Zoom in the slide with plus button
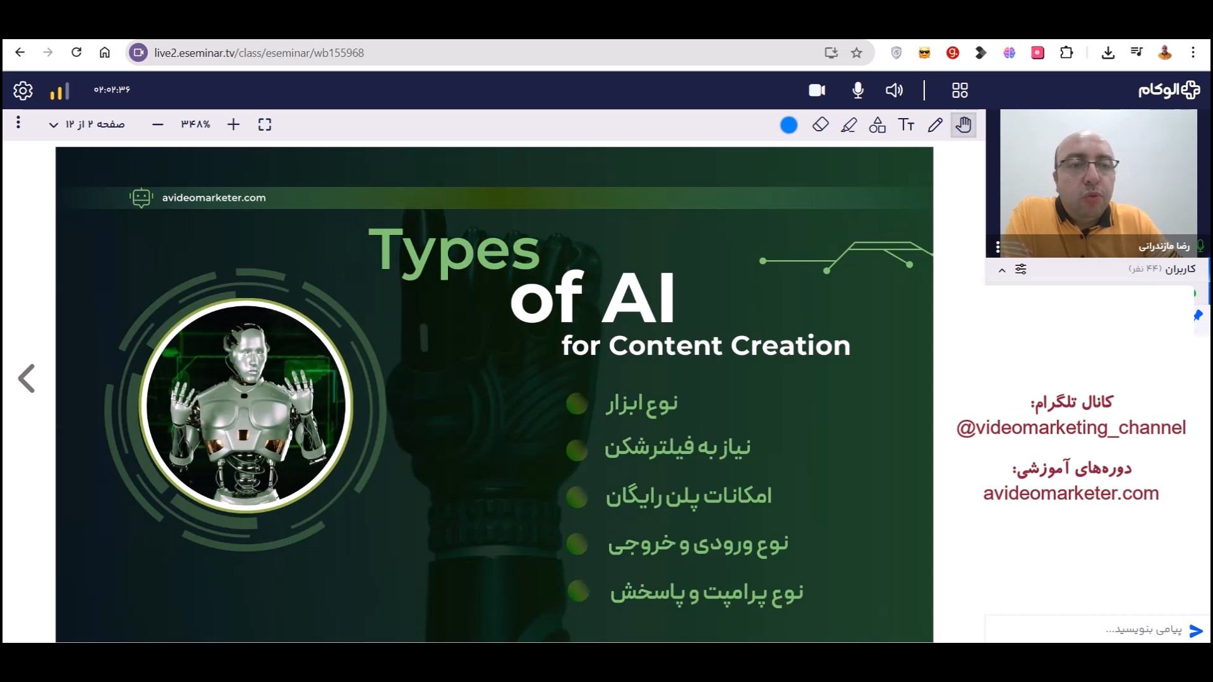Image resolution: width=1213 pixels, height=682 pixels. pyautogui.click(x=233, y=124)
